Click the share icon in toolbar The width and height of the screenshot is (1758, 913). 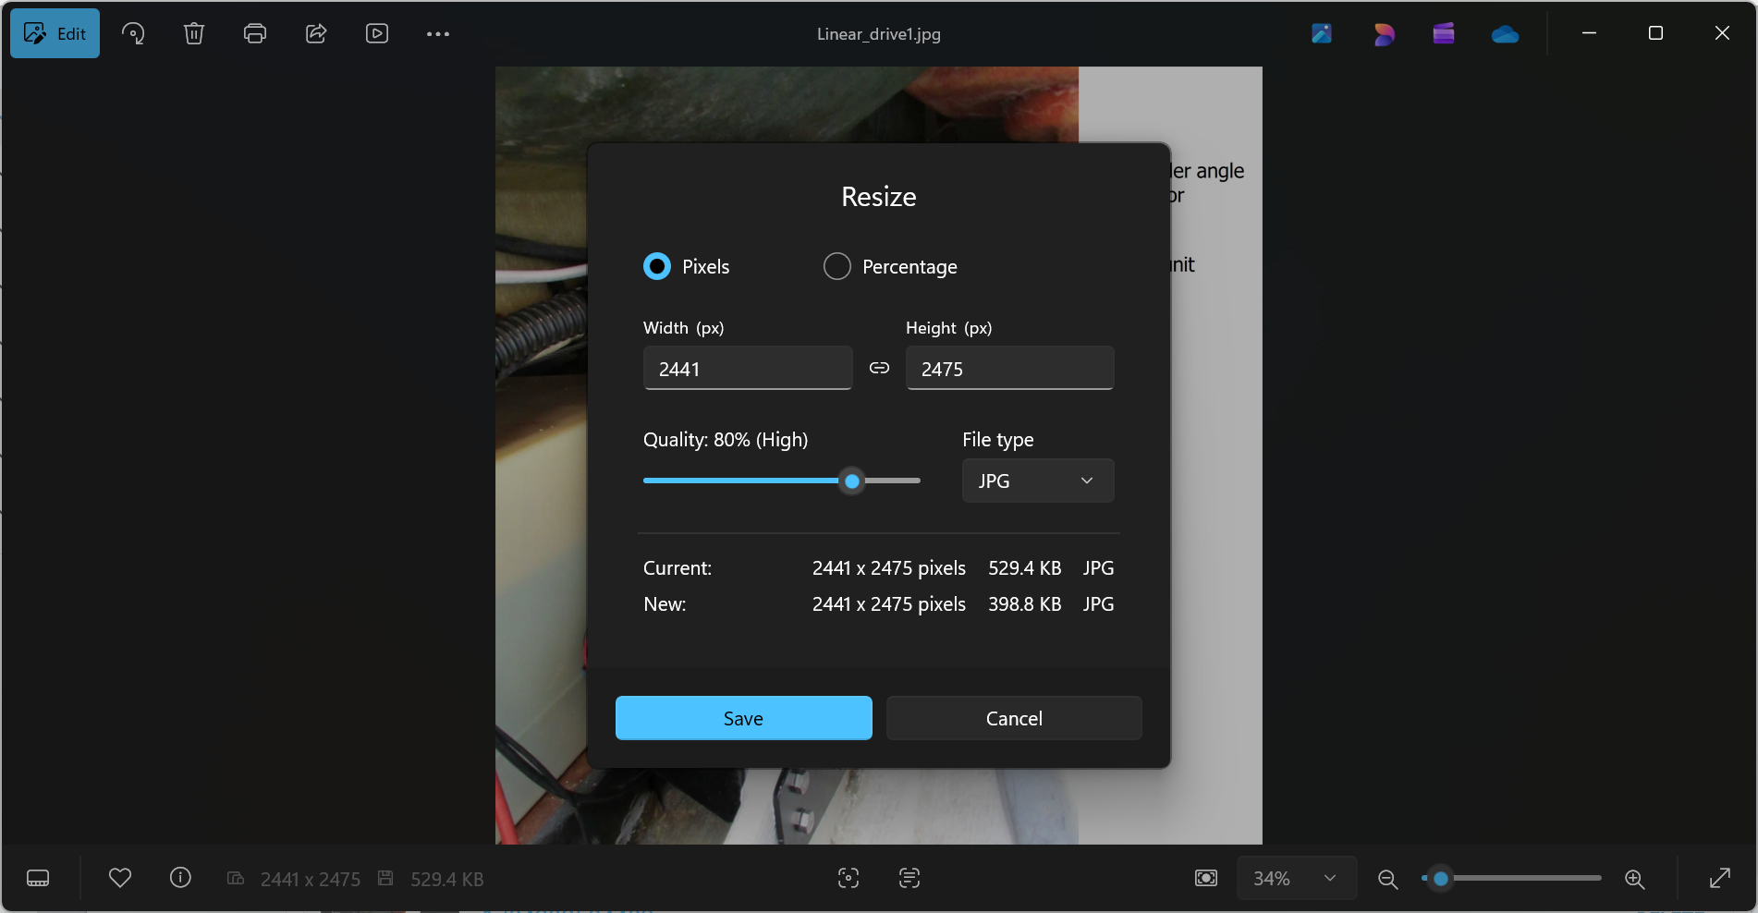coord(316,33)
